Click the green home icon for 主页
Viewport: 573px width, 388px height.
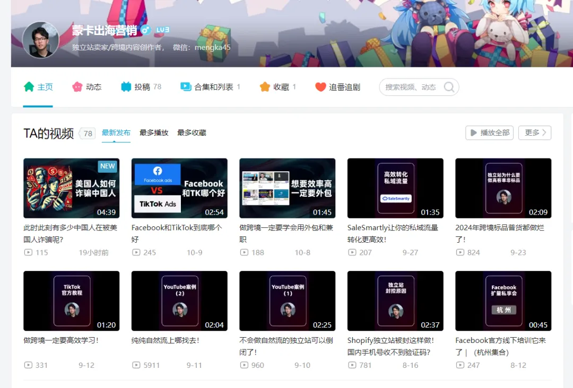pyautogui.click(x=29, y=87)
